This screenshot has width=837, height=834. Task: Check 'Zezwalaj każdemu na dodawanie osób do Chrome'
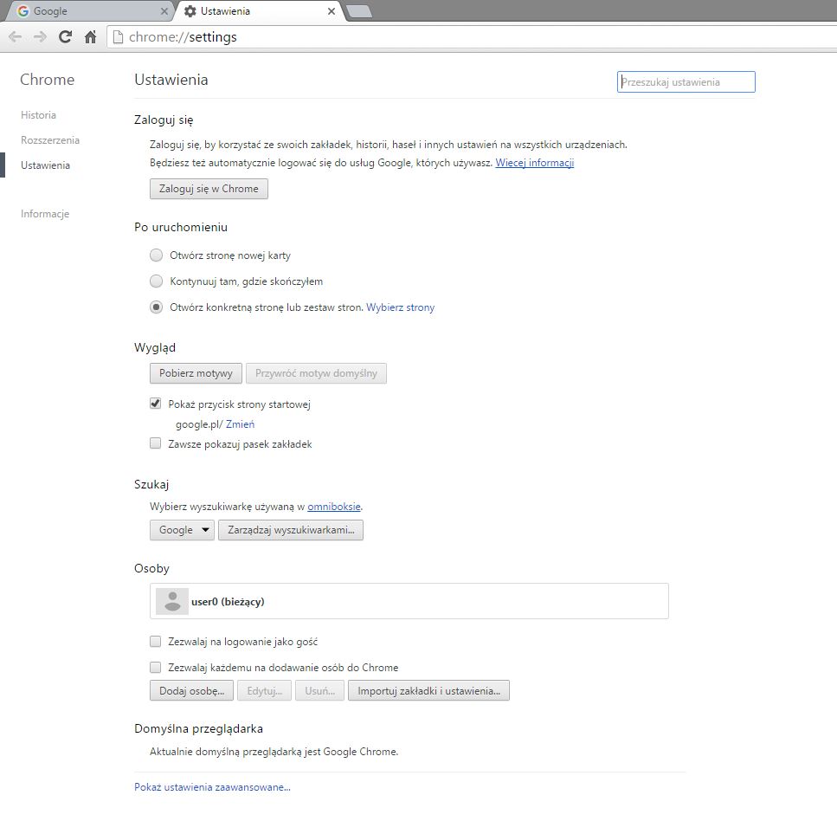pyautogui.click(x=155, y=667)
